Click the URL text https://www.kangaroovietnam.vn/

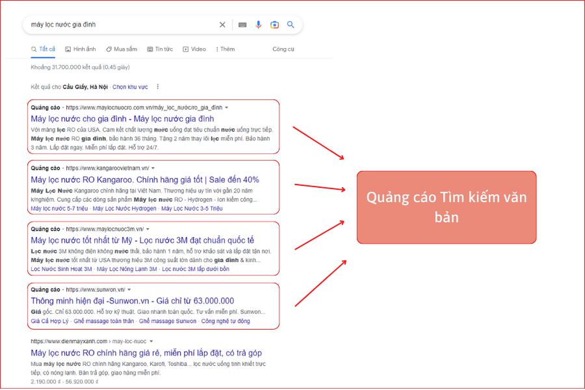click(107, 168)
